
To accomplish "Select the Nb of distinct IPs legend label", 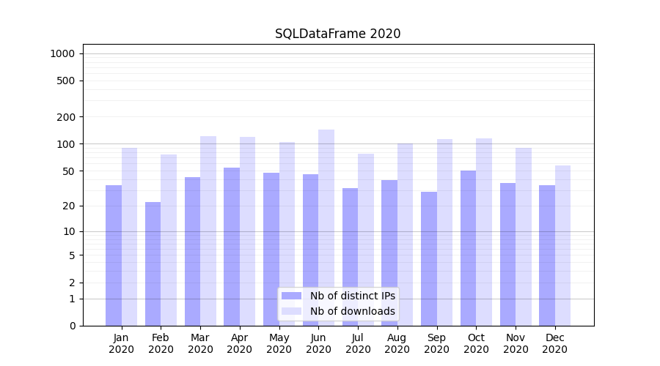I will click(352, 296).
